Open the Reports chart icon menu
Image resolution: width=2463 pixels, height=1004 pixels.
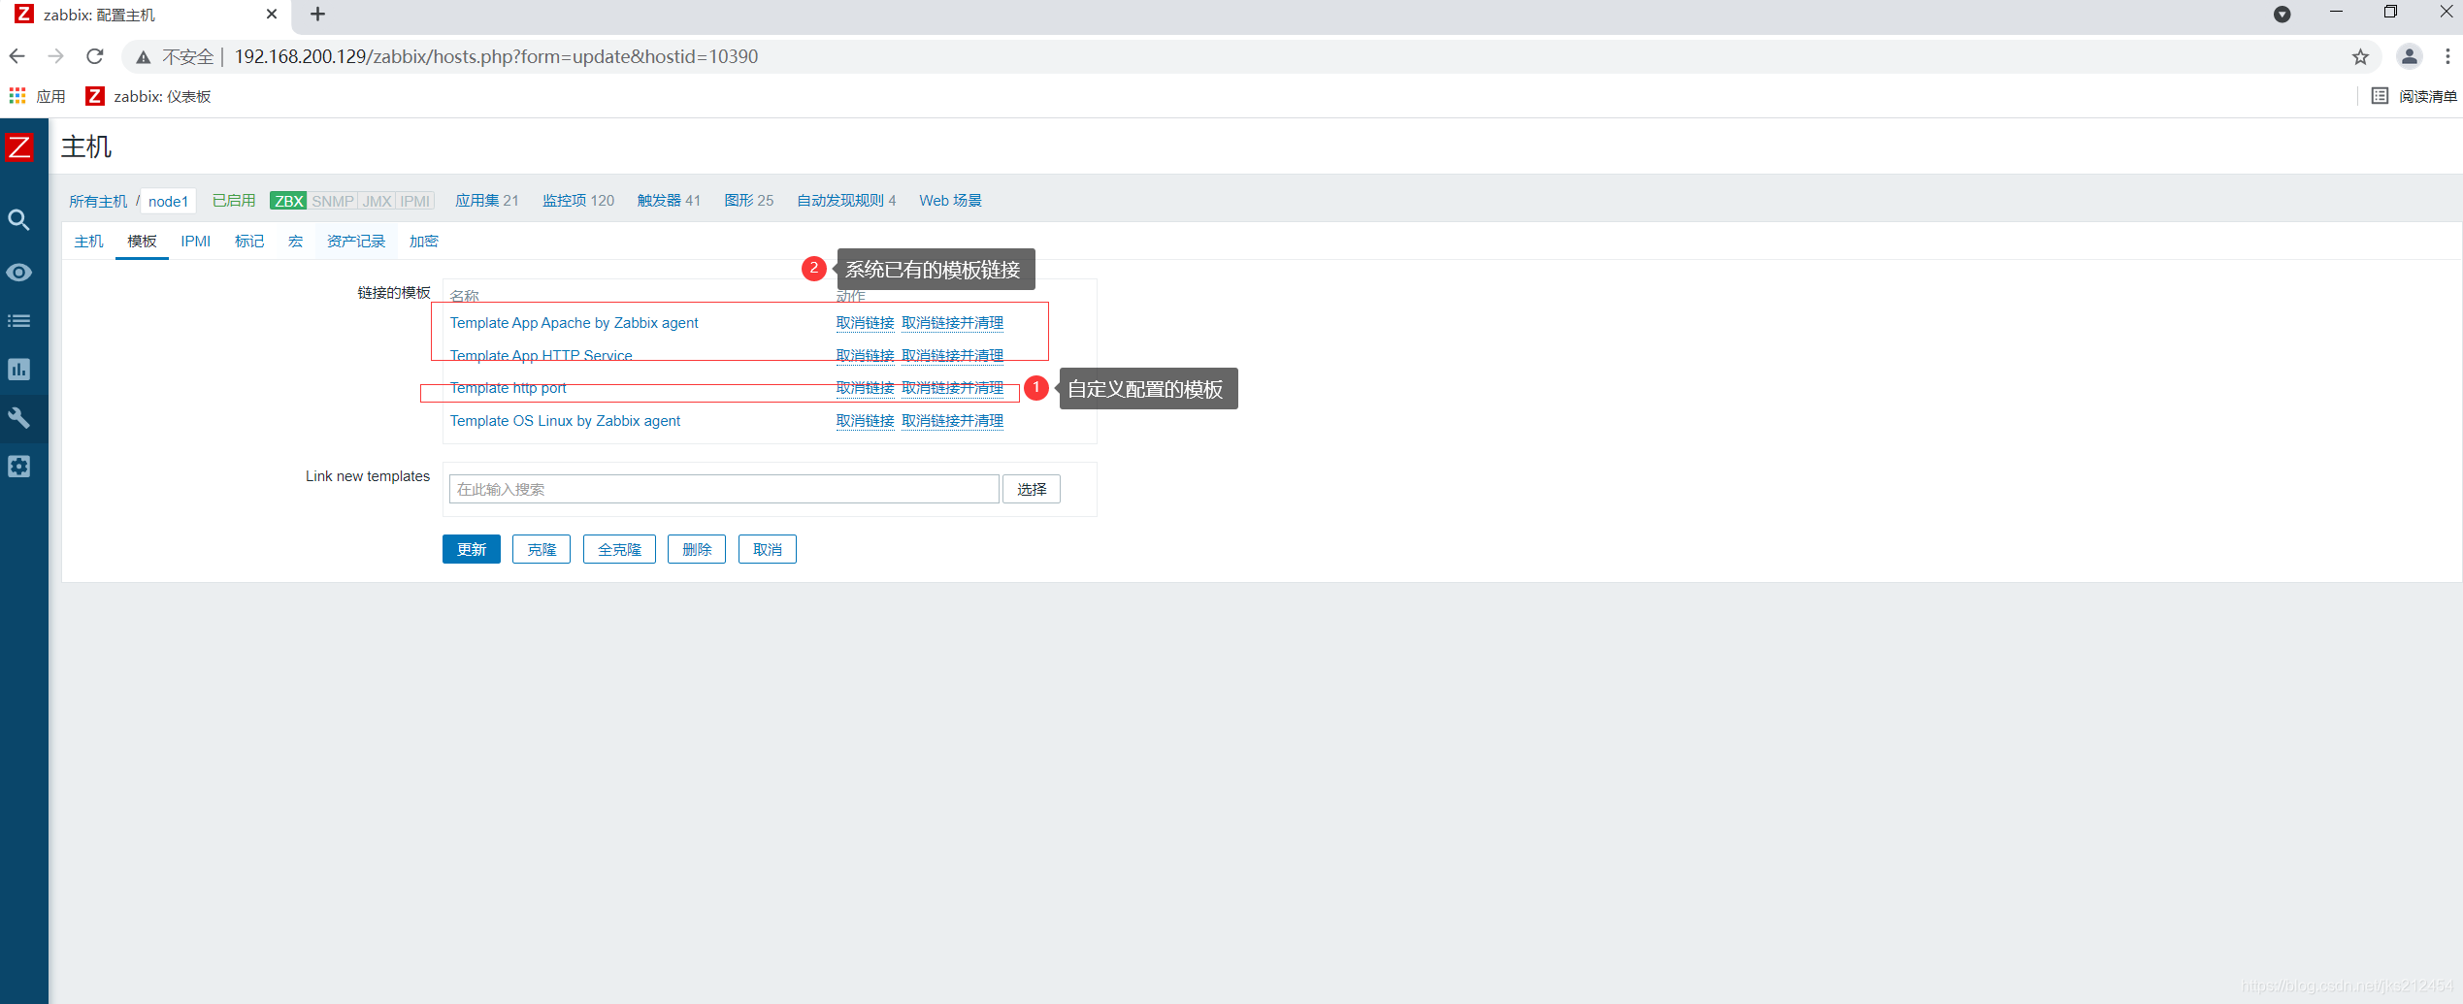click(18, 370)
